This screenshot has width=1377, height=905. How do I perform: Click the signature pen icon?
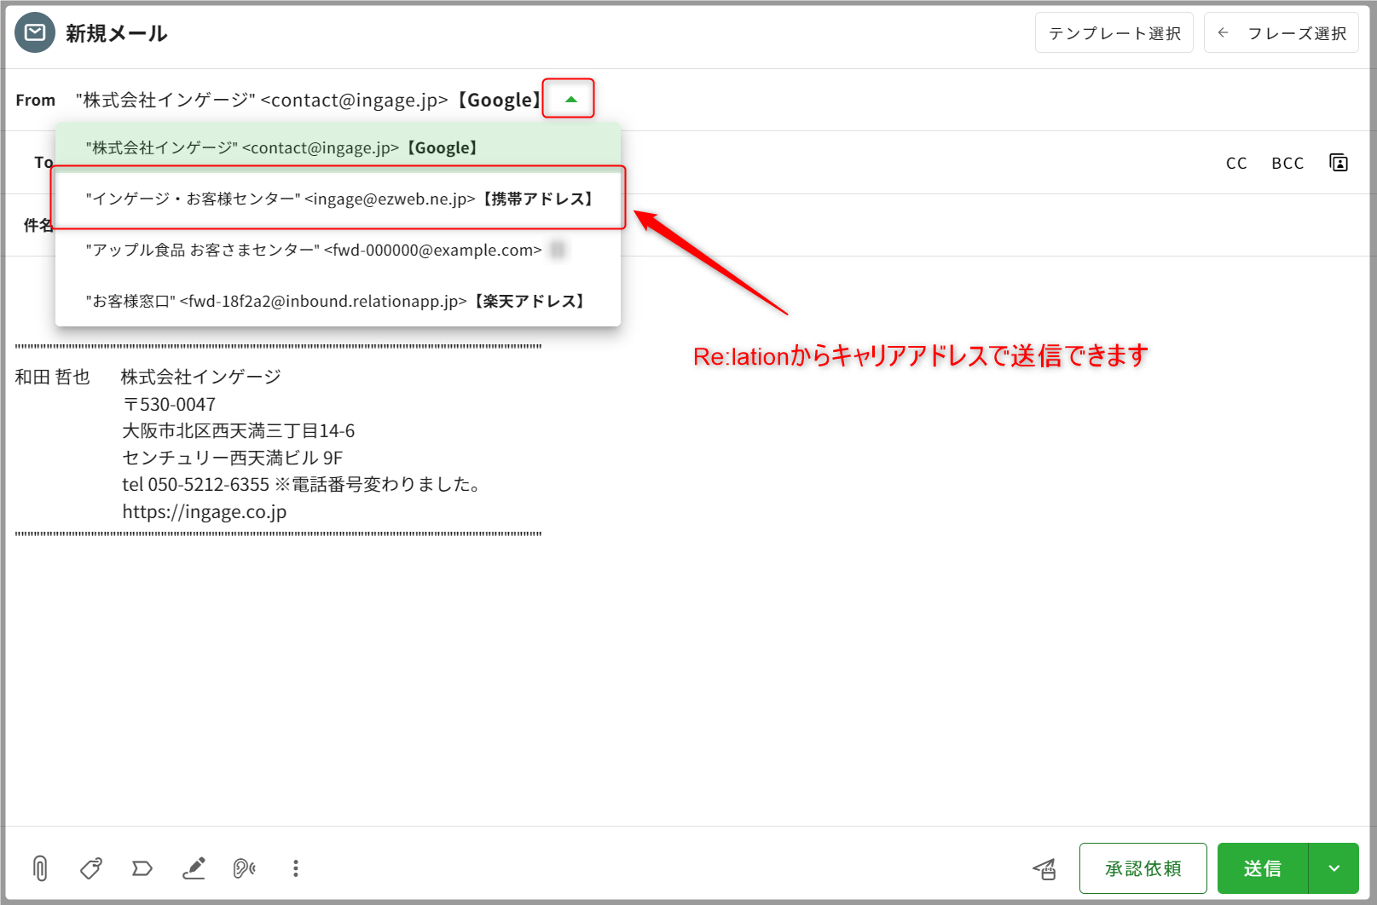click(x=194, y=868)
